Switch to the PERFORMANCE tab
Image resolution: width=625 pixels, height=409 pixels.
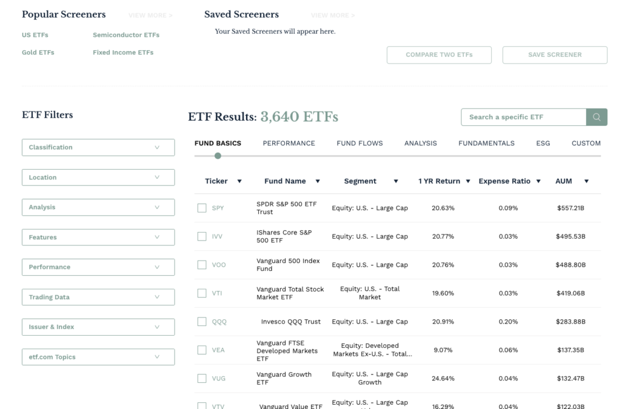(289, 143)
